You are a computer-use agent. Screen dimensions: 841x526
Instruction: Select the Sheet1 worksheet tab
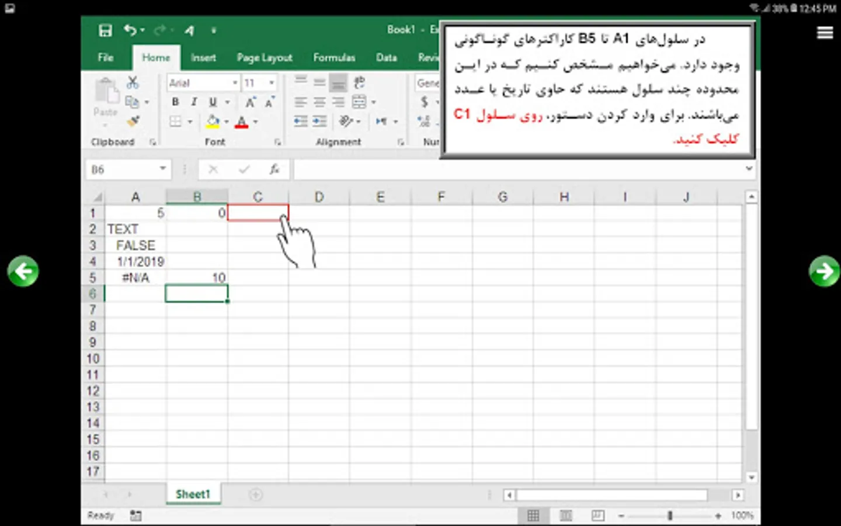point(193,494)
